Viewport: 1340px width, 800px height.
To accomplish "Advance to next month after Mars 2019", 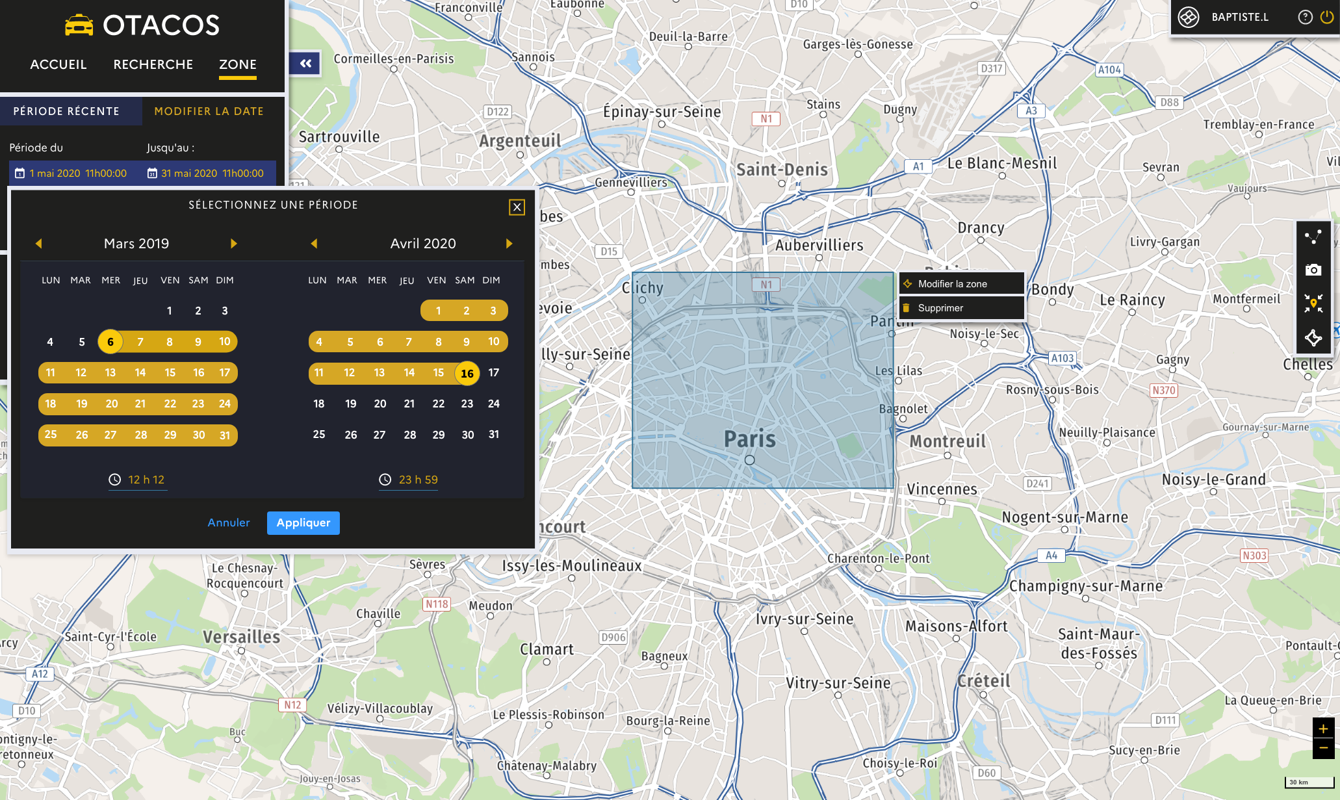I will pos(234,244).
